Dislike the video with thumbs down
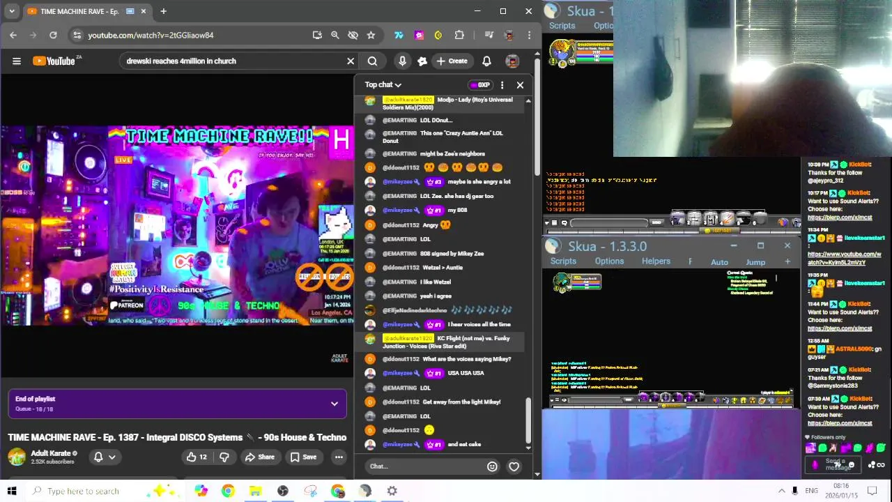Image resolution: width=892 pixels, height=502 pixels. [224, 457]
